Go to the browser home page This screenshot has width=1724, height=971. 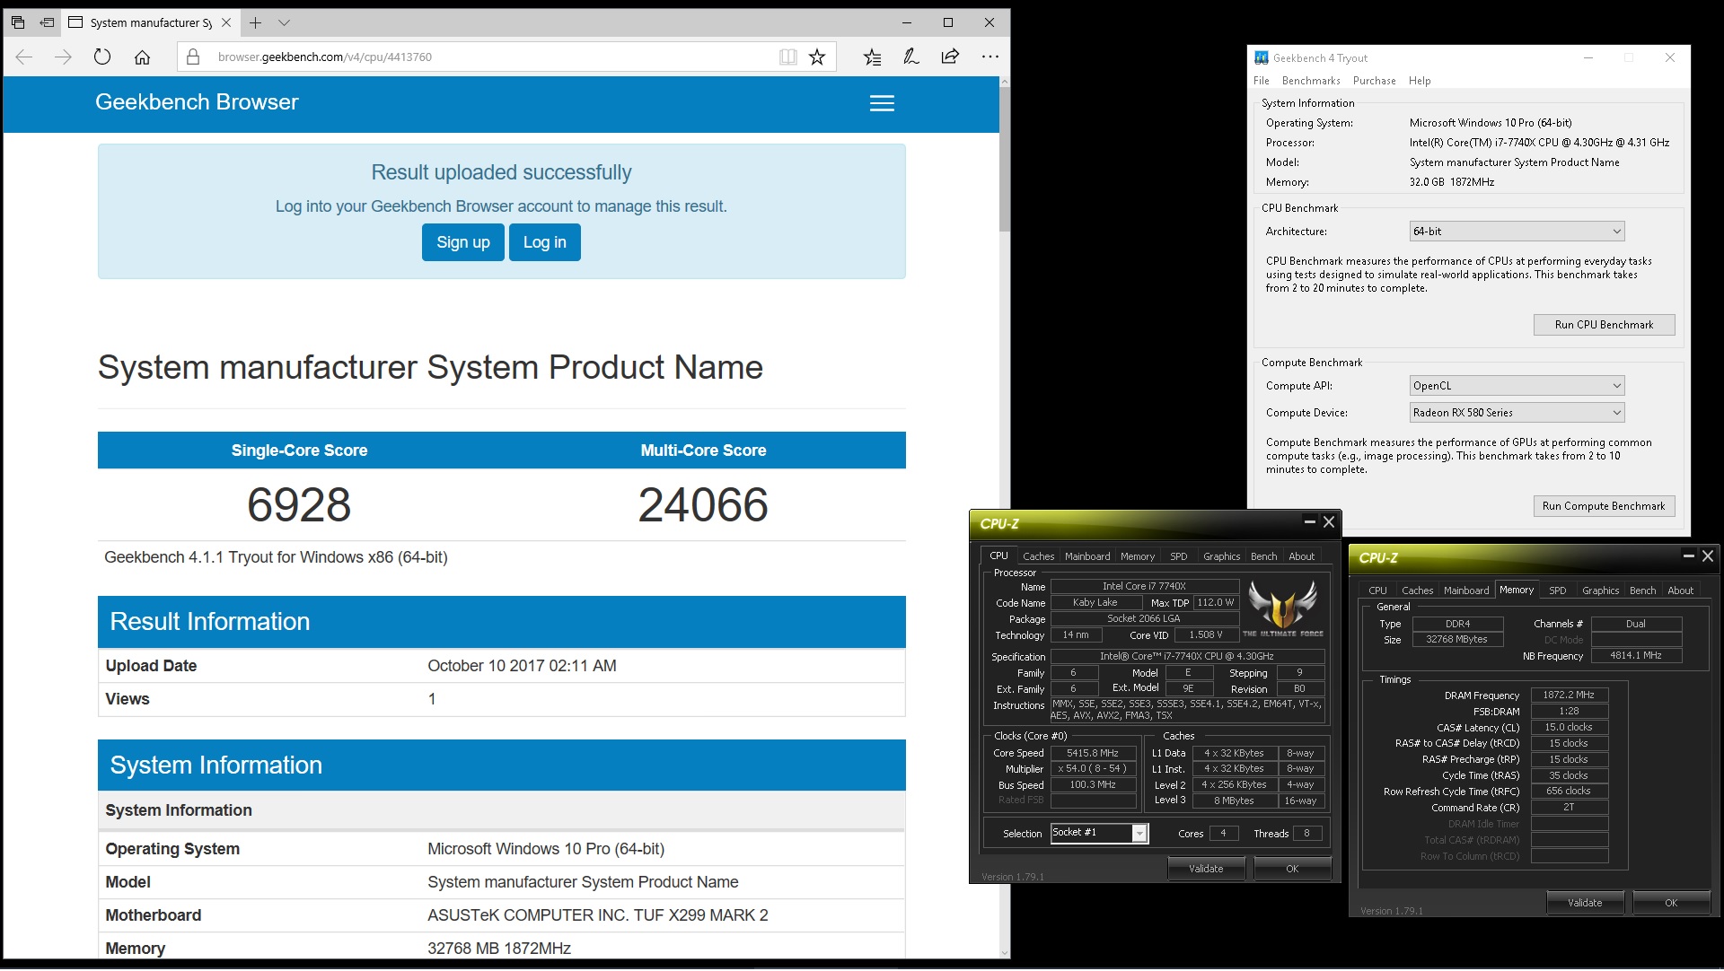[142, 57]
